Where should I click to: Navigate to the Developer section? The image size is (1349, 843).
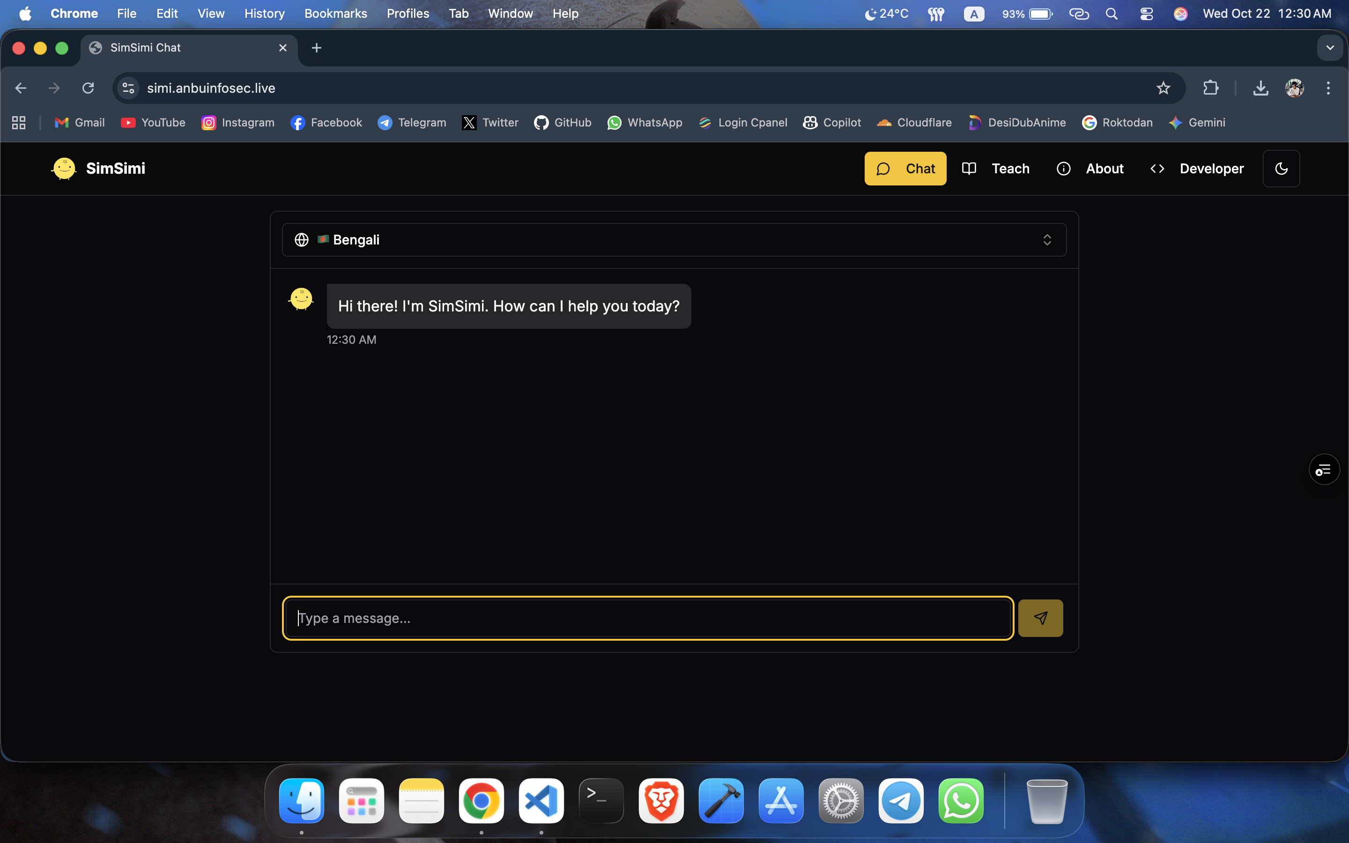(x=1196, y=169)
